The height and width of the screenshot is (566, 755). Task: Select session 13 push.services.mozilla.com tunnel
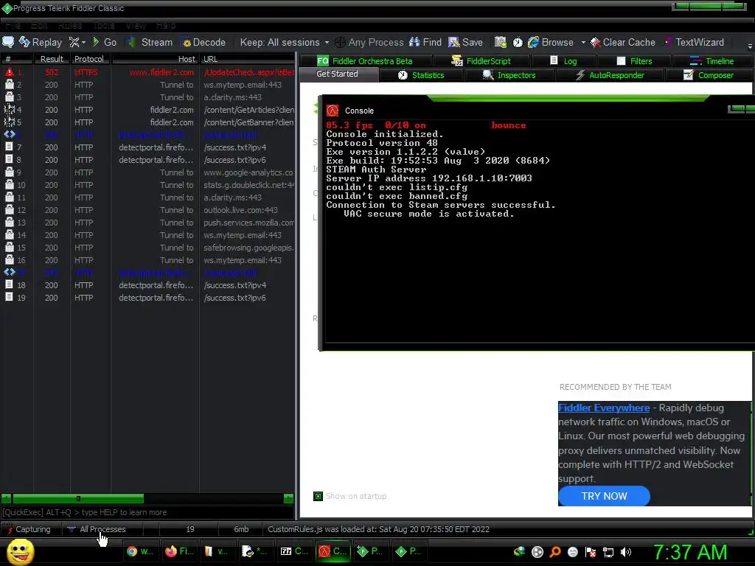tap(147, 223)
